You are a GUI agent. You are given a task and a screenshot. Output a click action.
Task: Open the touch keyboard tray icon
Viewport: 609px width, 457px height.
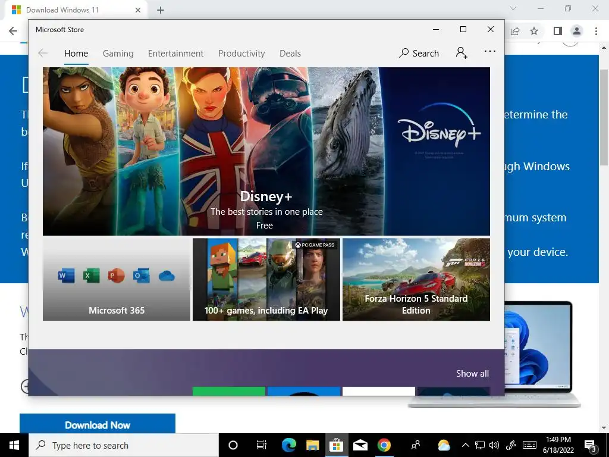pyautogui.click(x=529, y=445)
